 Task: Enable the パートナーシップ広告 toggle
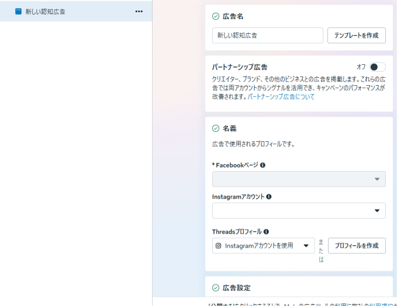pos(377,67)
